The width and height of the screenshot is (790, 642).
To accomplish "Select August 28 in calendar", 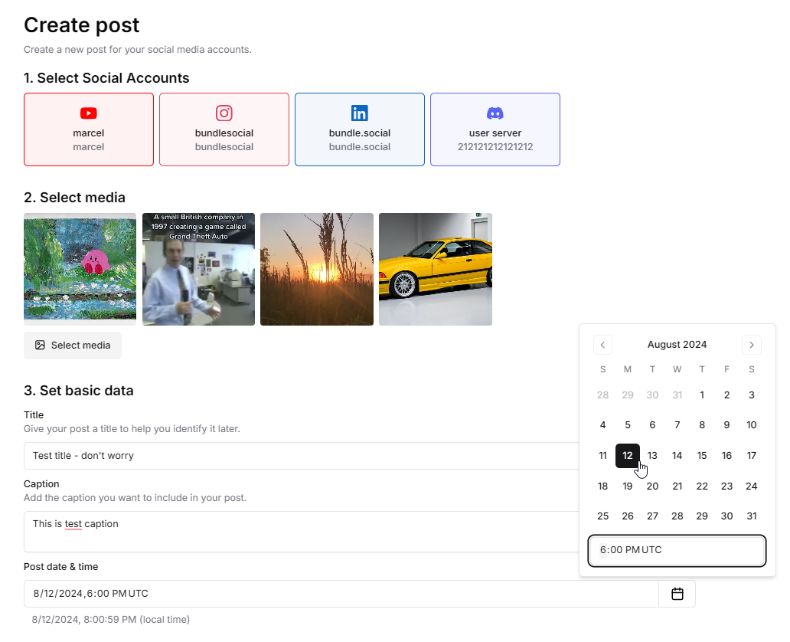I will (x=677, y=516).
